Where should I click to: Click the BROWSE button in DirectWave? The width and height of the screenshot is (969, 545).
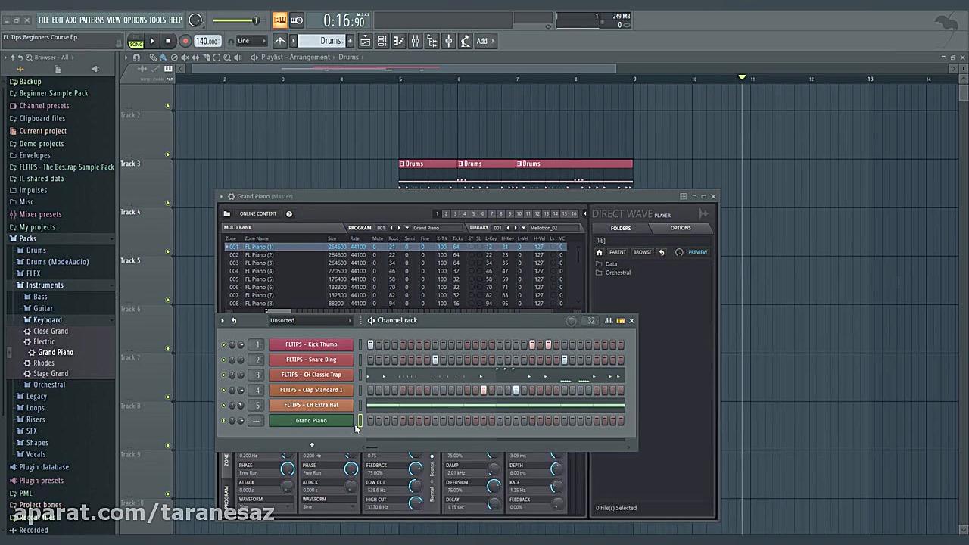click(x=643, y=252)
